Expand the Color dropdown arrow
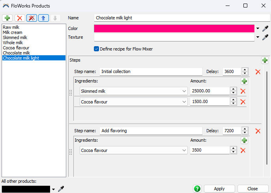This screenshot has height=193, width=271. tap(258, 29)
